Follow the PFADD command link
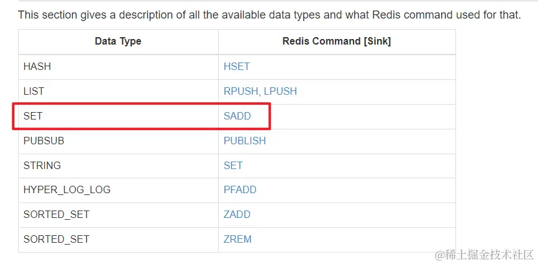 (240, 189)
